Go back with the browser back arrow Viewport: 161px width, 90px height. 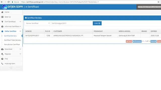(2, 2)
